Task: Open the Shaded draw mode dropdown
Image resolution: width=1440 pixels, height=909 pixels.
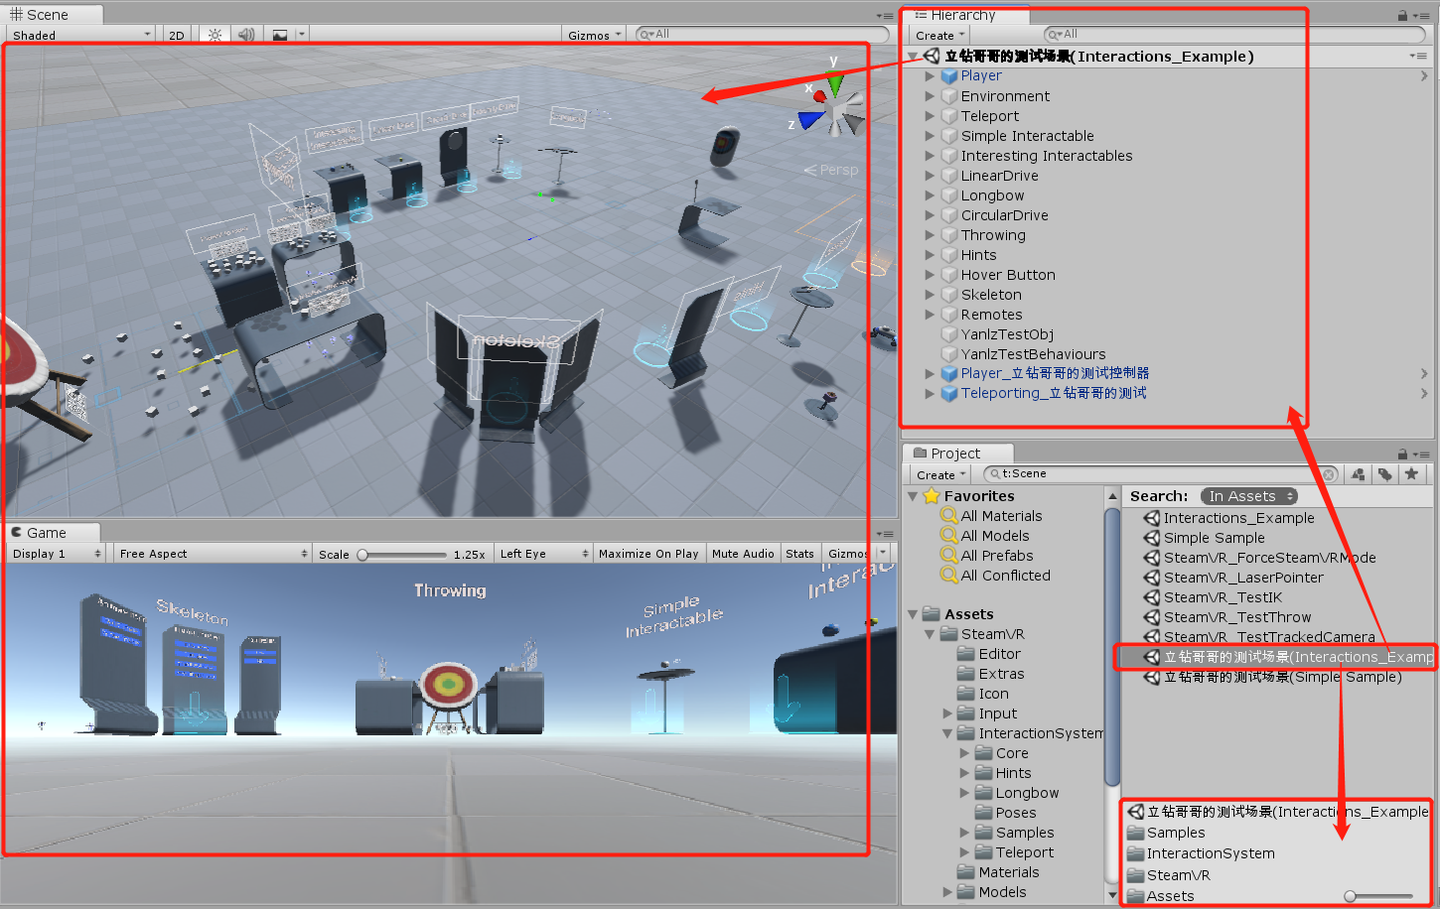Action: pos(79,34)
